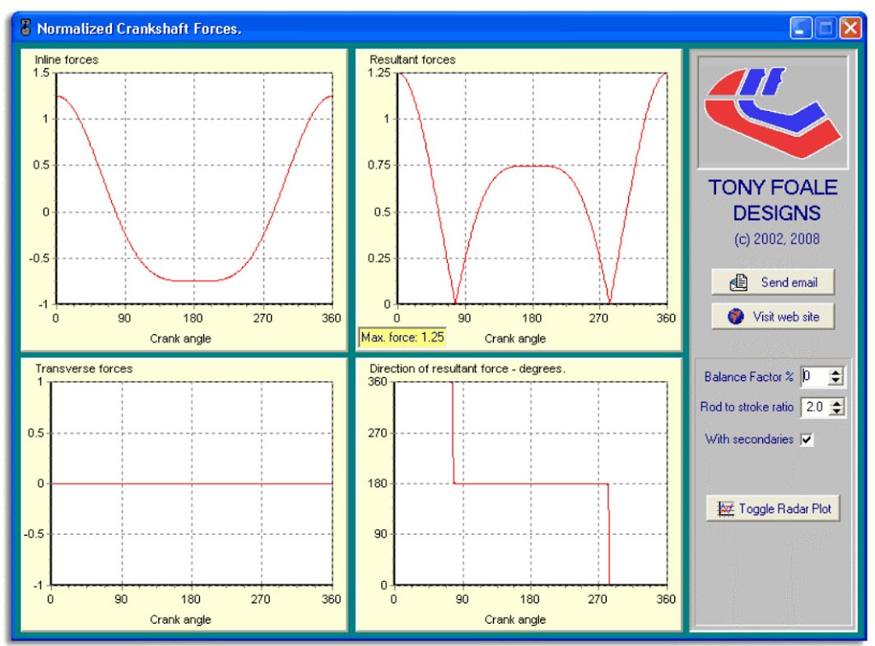Image resolution: width=875 pixels, height=646 pixels.
Task: Increase Rod to stroke ratio with up arrow
Action: (836, 403)
